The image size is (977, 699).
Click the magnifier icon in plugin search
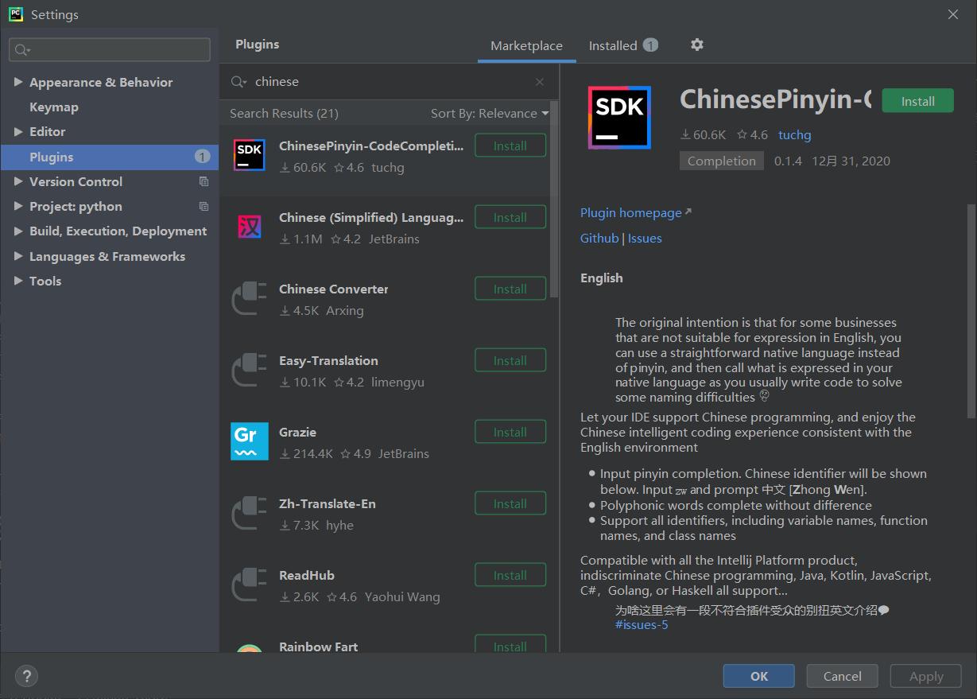[238, 82]
